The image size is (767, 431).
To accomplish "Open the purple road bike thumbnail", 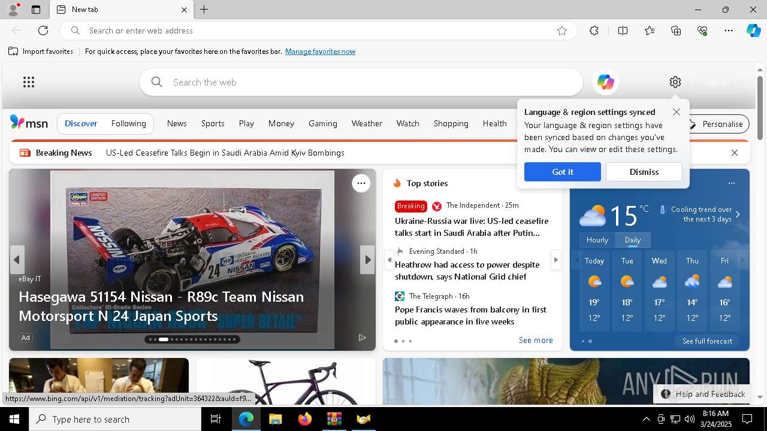I will tap(286, 381).
